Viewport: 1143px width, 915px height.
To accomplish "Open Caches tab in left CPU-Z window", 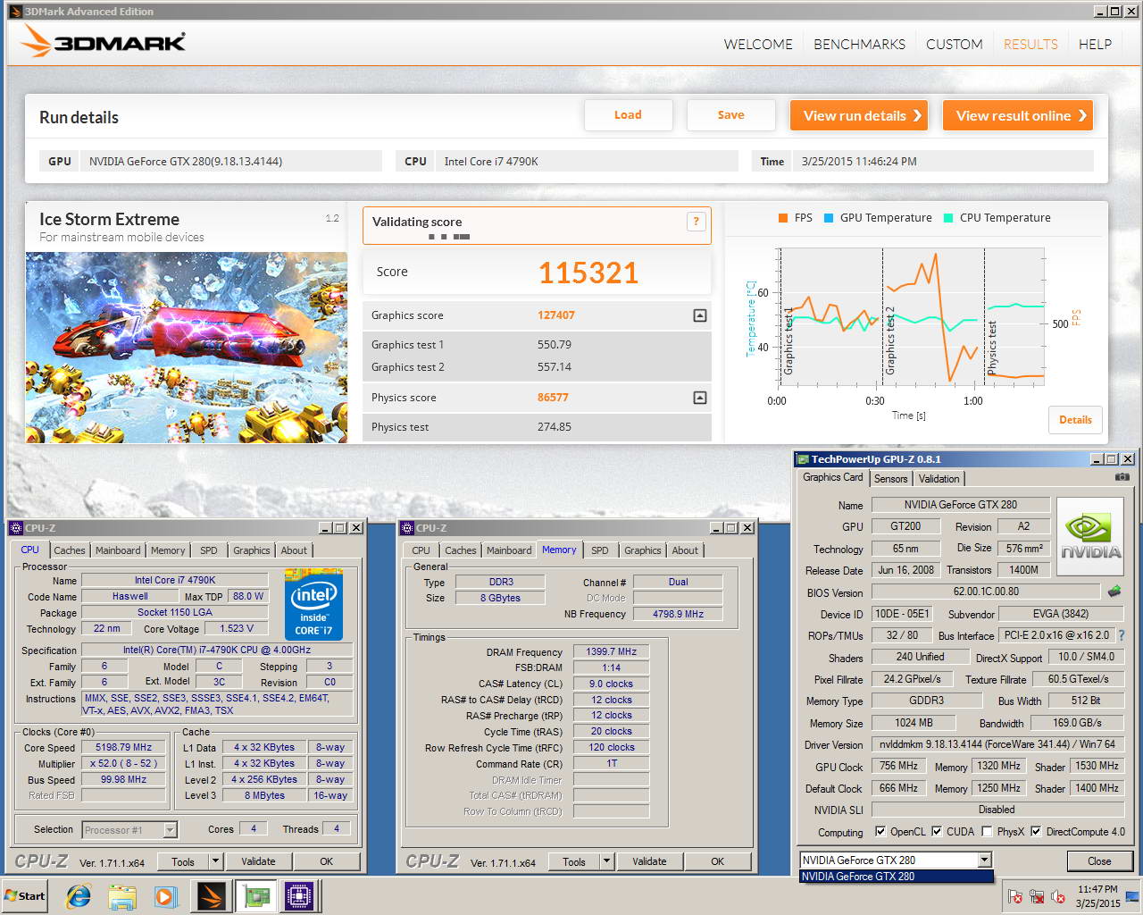I will click(x=70, y=550).
